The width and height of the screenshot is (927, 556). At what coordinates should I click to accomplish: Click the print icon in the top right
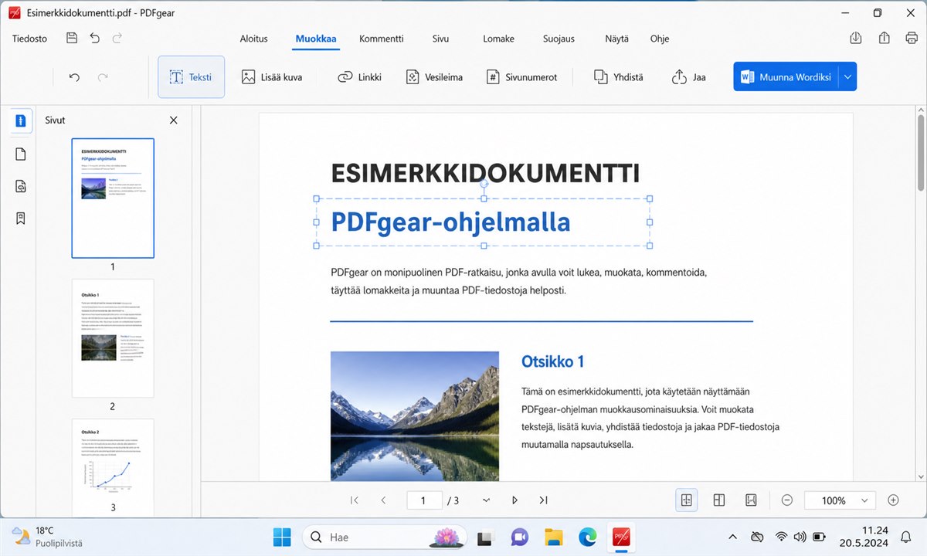point(911,38)
